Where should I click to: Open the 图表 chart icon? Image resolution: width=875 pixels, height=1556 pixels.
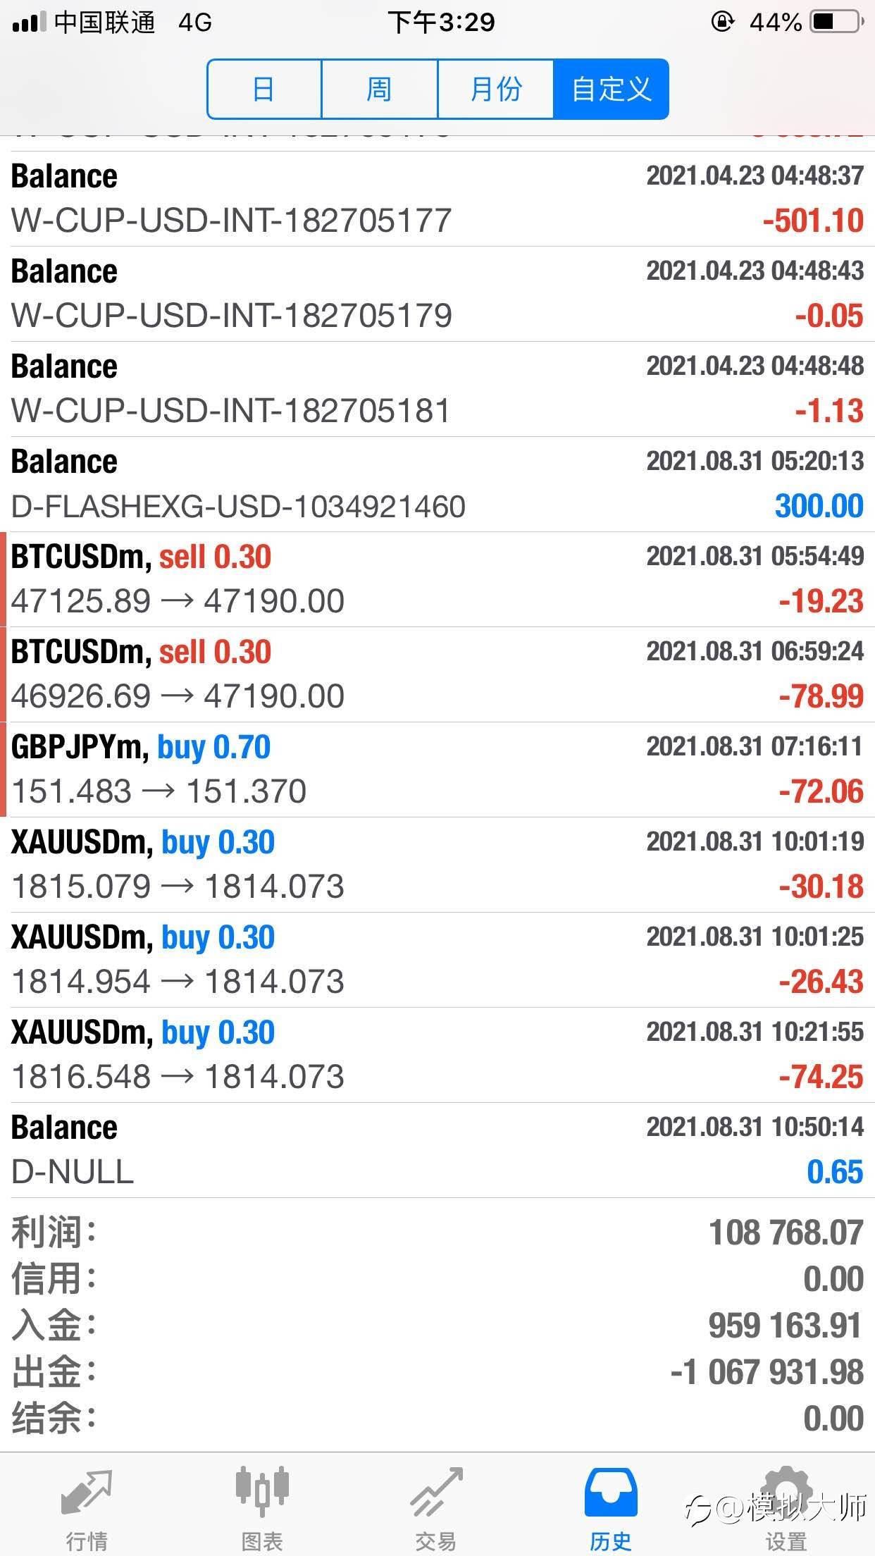pyautogui.click(x=261, y=1493)
